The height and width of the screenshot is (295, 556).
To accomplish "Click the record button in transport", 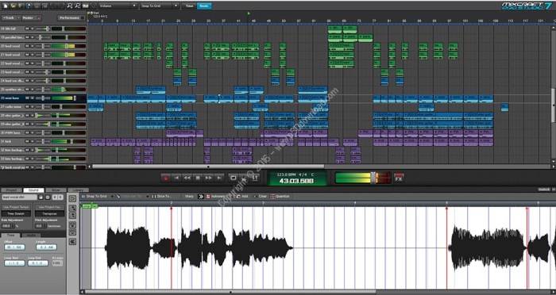I will point(165,178).
